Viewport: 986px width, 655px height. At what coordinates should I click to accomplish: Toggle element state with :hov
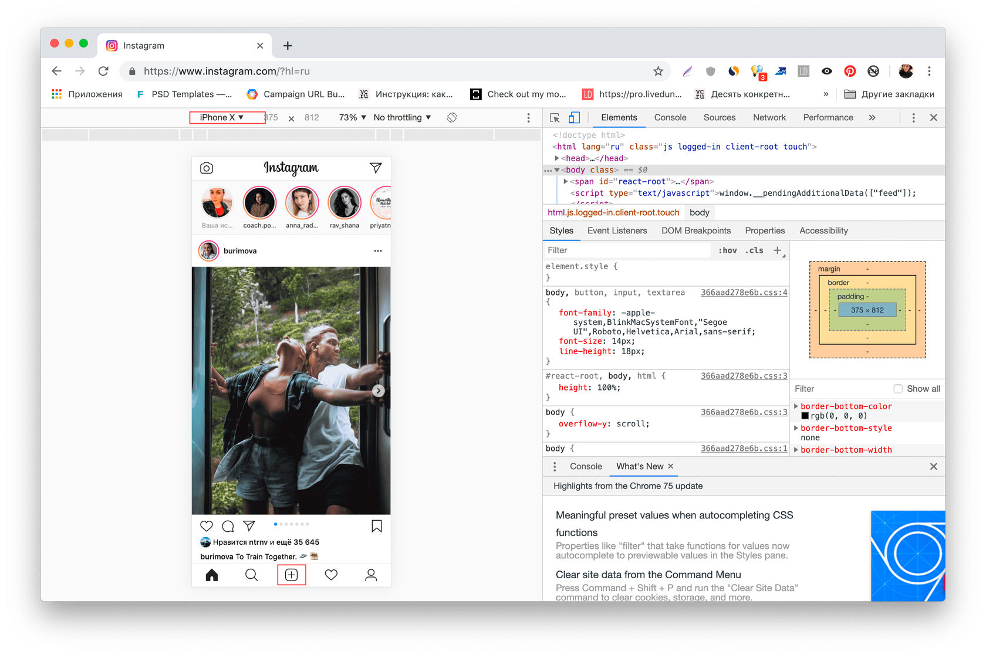pyautogui.click(x=727, y=250)
